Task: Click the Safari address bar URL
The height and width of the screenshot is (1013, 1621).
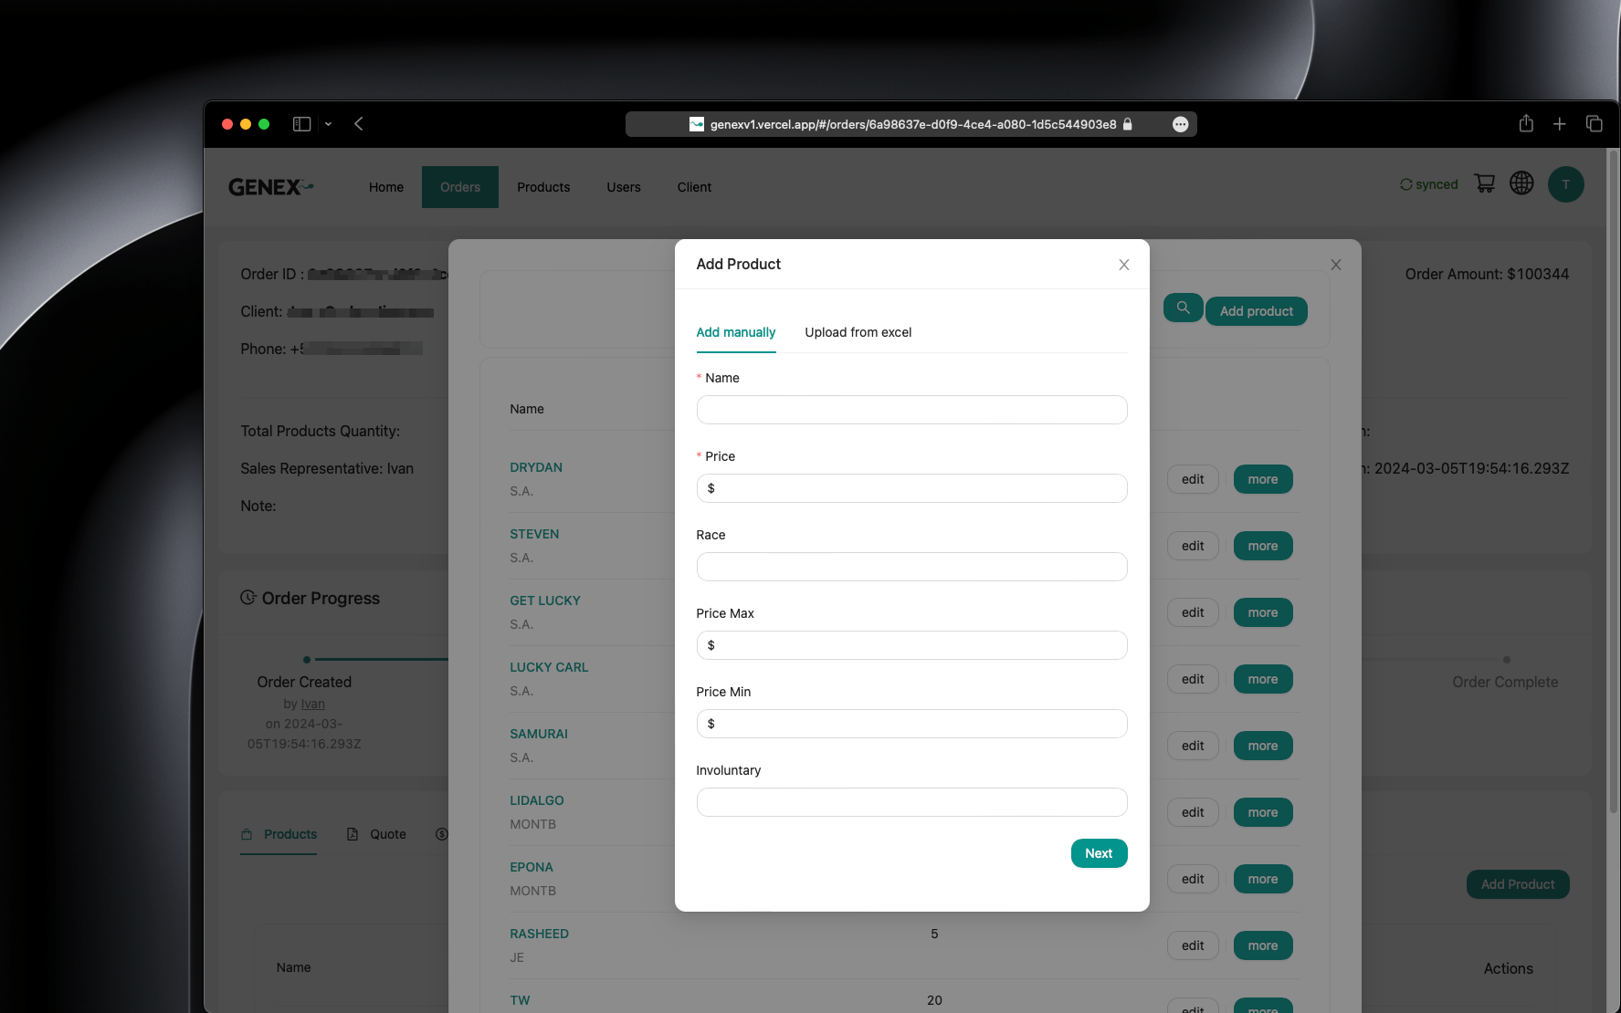Action: pos(913,124)
